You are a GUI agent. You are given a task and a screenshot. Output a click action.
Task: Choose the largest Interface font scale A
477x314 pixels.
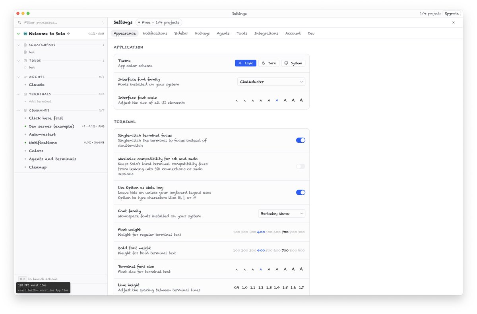coord(301,100)
